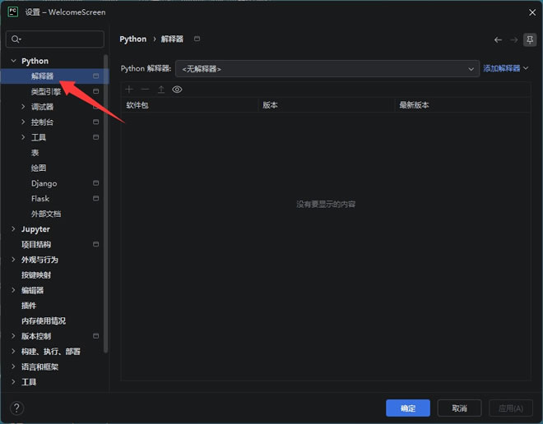Select the Django settings item
The width and height of the screenshot is (543, 424).
click(44, 183)
